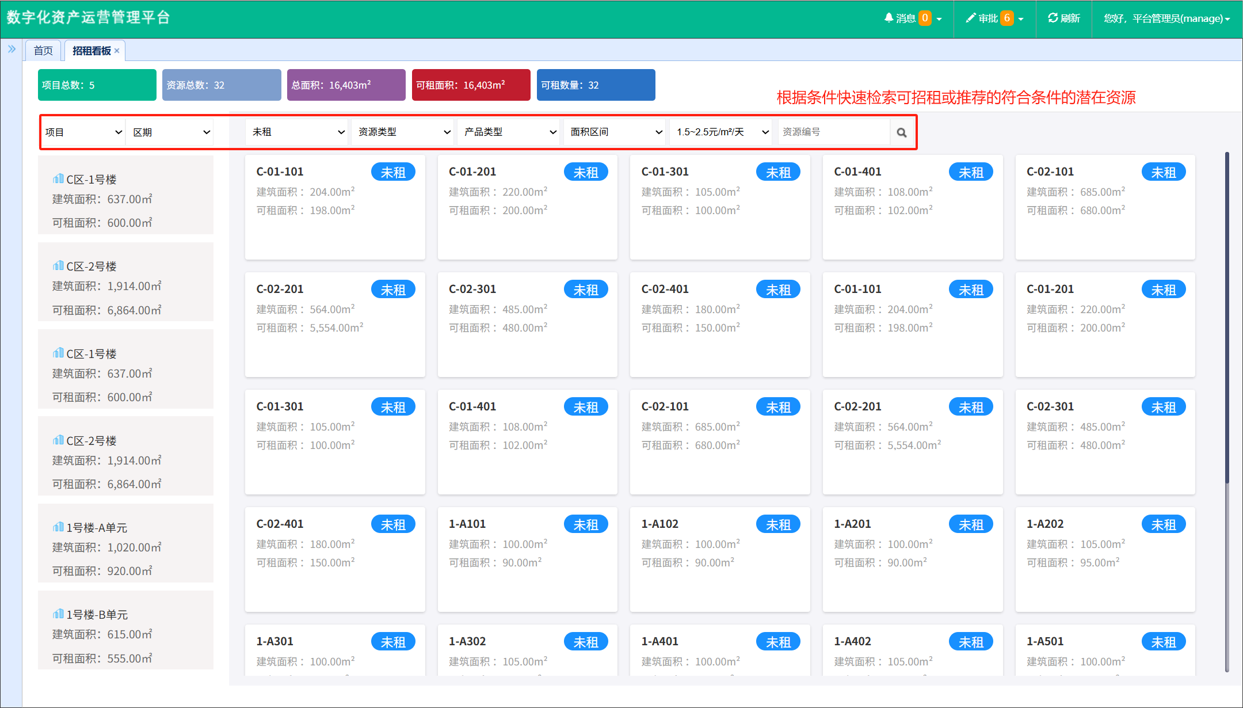The width and height of the screenshot is (1243, 708).
Task: Select the 1号楼-A单元 building item
Action: (x=125, y=543)
